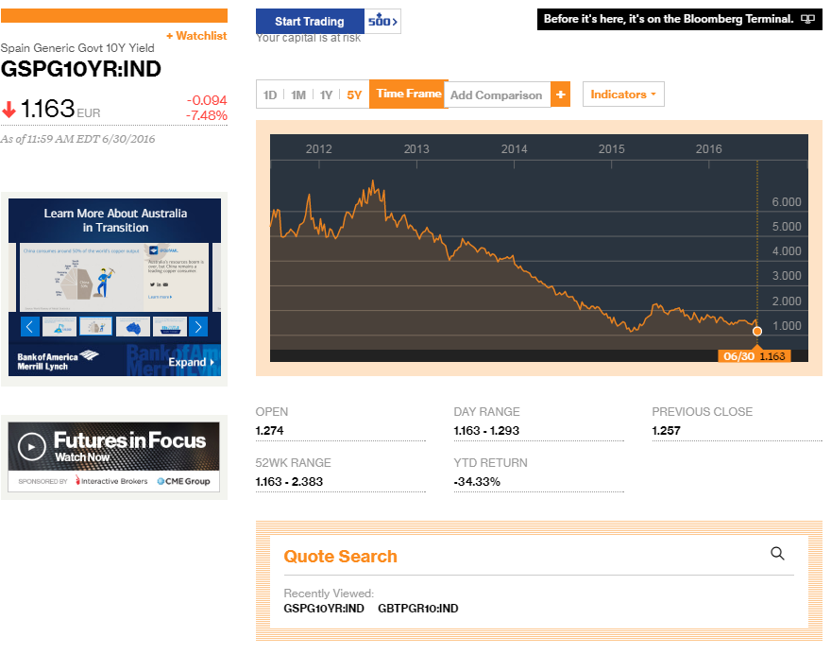Click the PREVIOUS CLOSE value 1.257
Image resolution: width=831 pixels, height=654 pixels.
pos(666,431)
